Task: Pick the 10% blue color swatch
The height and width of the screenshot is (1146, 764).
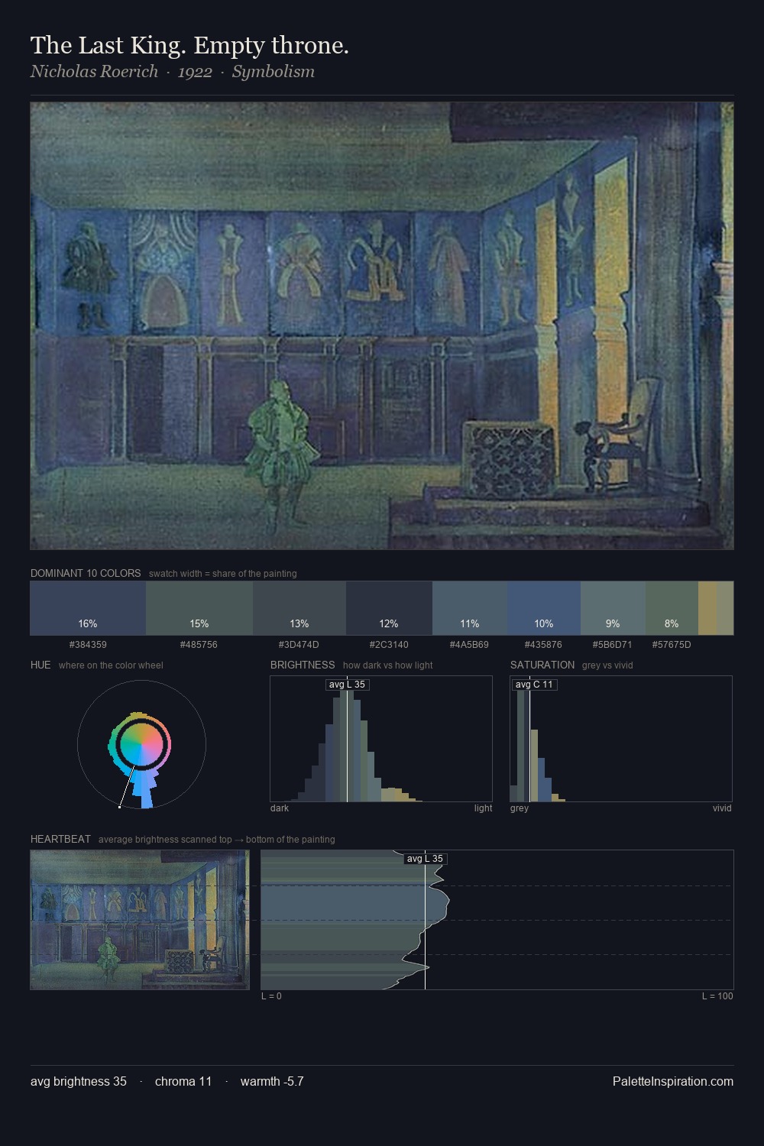Action: 544,608
